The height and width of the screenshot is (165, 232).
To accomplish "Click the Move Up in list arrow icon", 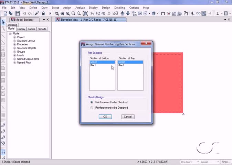I will [122, 13].
